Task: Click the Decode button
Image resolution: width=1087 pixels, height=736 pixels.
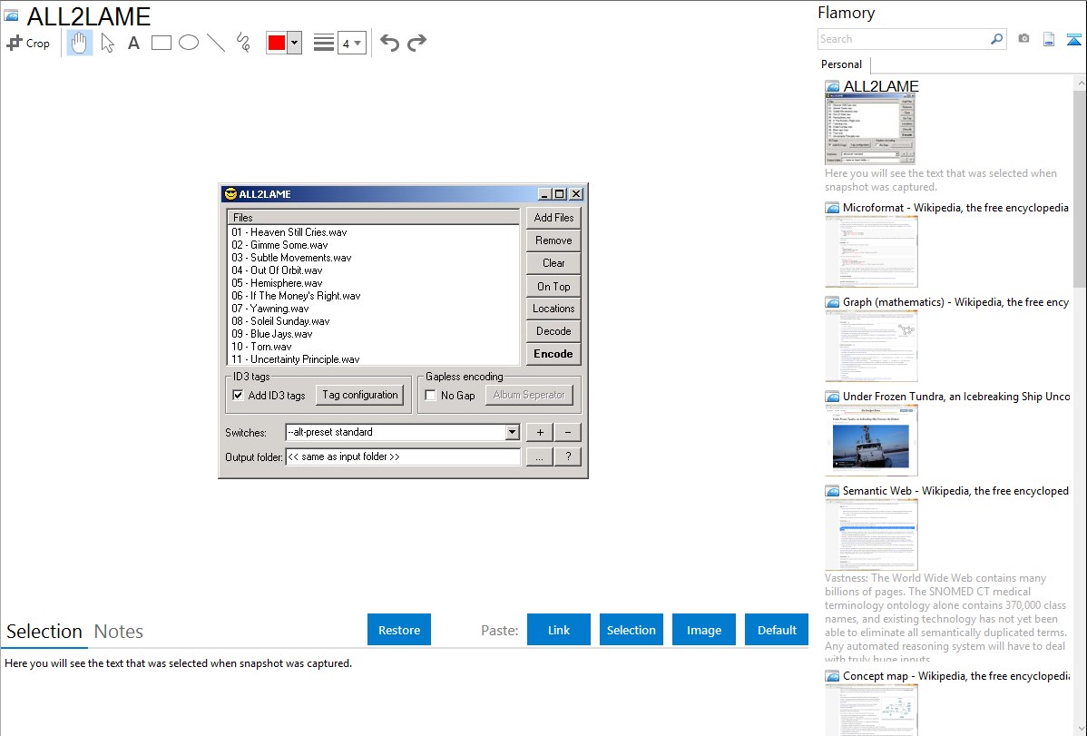Action: 553,331
